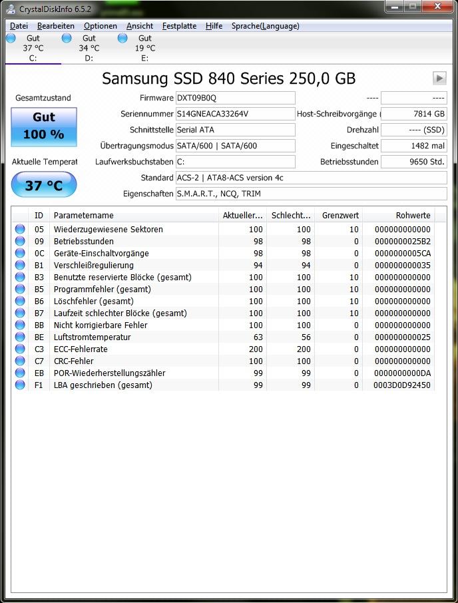Click the Rohwerte column header
This screenshot has height=603, width=458.
tap(399, 216)
